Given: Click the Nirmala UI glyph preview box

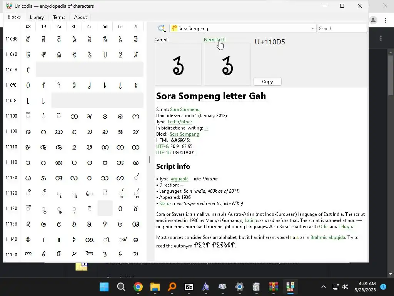Looking at the screenshot, I should pos(227,64).
